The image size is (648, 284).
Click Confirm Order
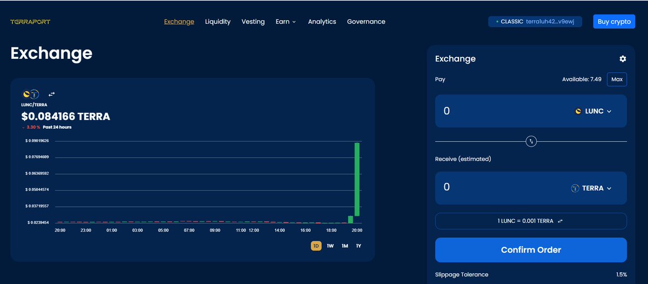click(531, 250)
